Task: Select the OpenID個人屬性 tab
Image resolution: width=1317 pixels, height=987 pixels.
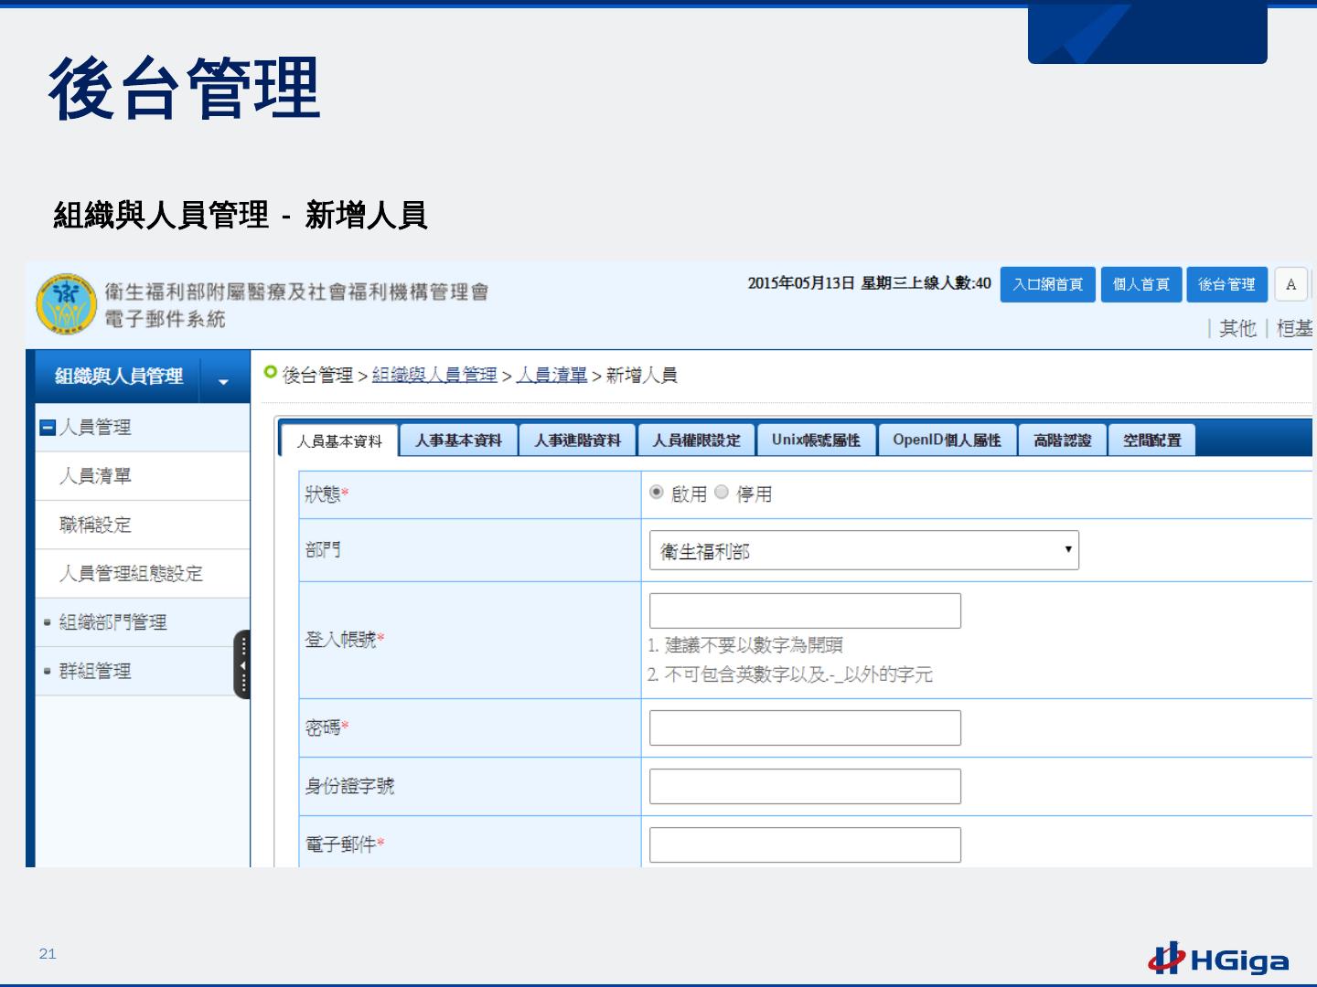Action: pos(947,440)
